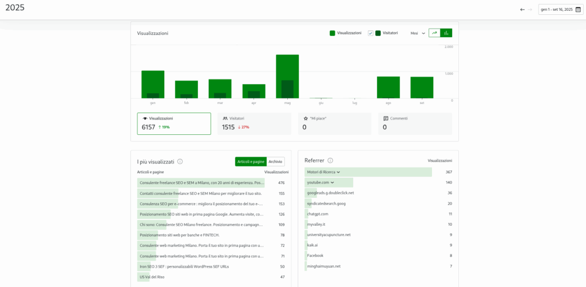Switch to Archivio tab

[275, 162]
